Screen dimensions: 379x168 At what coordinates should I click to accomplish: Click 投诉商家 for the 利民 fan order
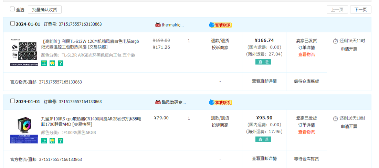click(220, 48)
